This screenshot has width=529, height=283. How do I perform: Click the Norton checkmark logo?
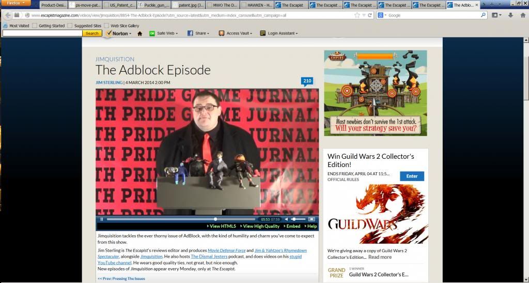pos(109,33)
